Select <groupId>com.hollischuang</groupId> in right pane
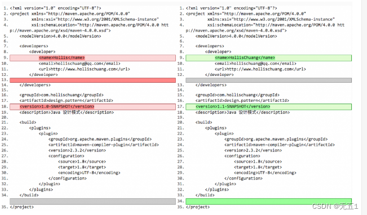The height and width of the screenshot is (215, 367). click(x=237, y=95)
